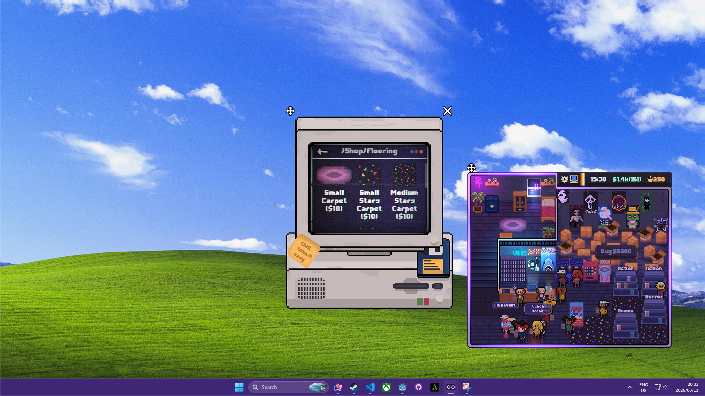Open Snipping Tool from the taskbar
Viewport: 705px width, 396px height.
(467, 387)
